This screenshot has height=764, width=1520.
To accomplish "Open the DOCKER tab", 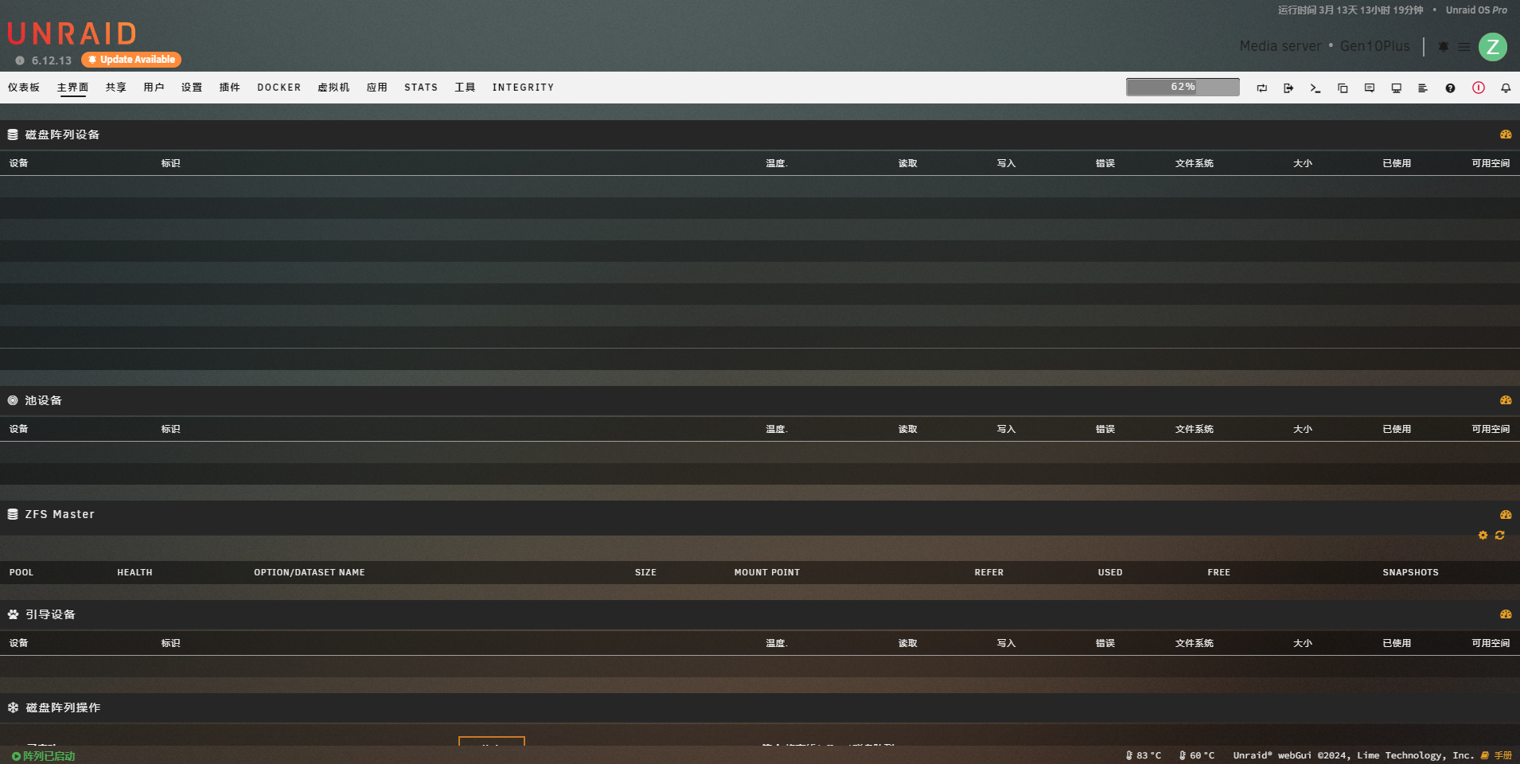I will pyautogui.click(x=279, y=88).
